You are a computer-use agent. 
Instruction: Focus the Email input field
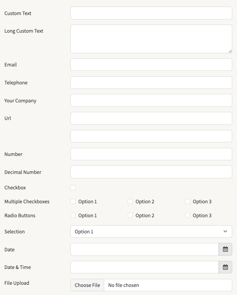(x=151, y=64)
